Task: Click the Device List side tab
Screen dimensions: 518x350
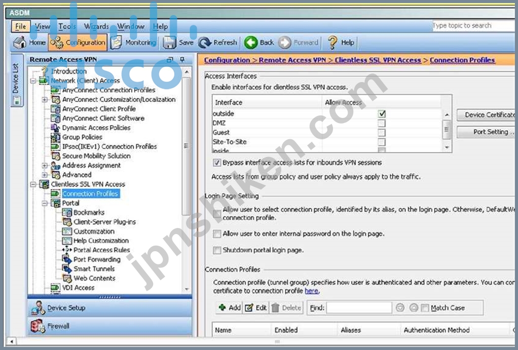Action: tap(17, 80)
